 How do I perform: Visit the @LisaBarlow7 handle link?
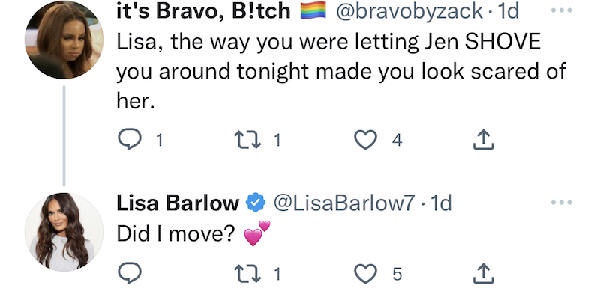coord(343,203)
